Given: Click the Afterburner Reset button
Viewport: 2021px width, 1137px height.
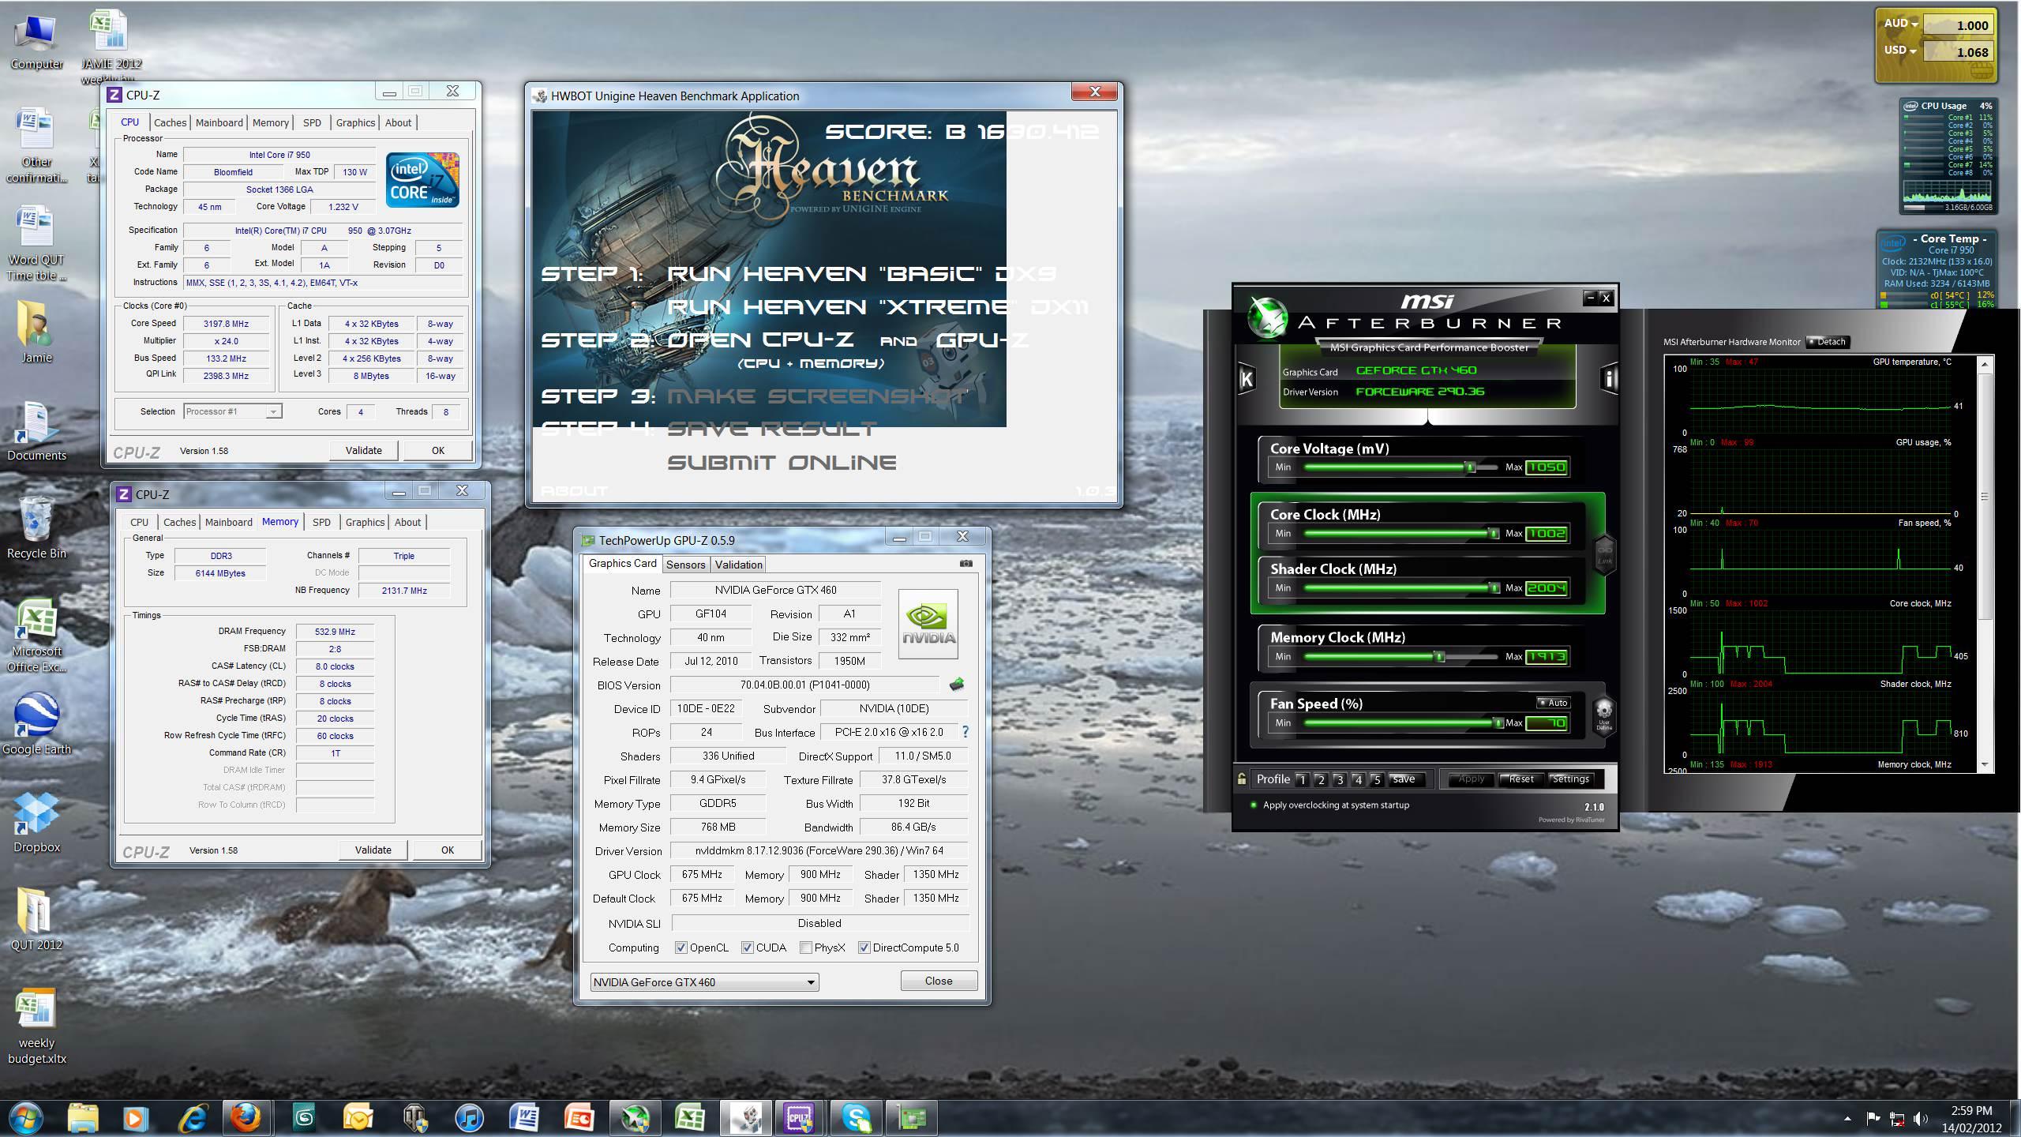Looking at the screenshot, I should click(1520, 779).
